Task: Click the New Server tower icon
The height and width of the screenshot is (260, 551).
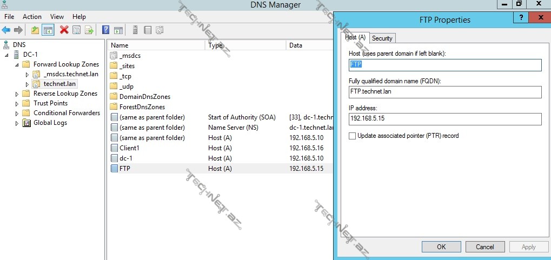Action: [135, 30]
